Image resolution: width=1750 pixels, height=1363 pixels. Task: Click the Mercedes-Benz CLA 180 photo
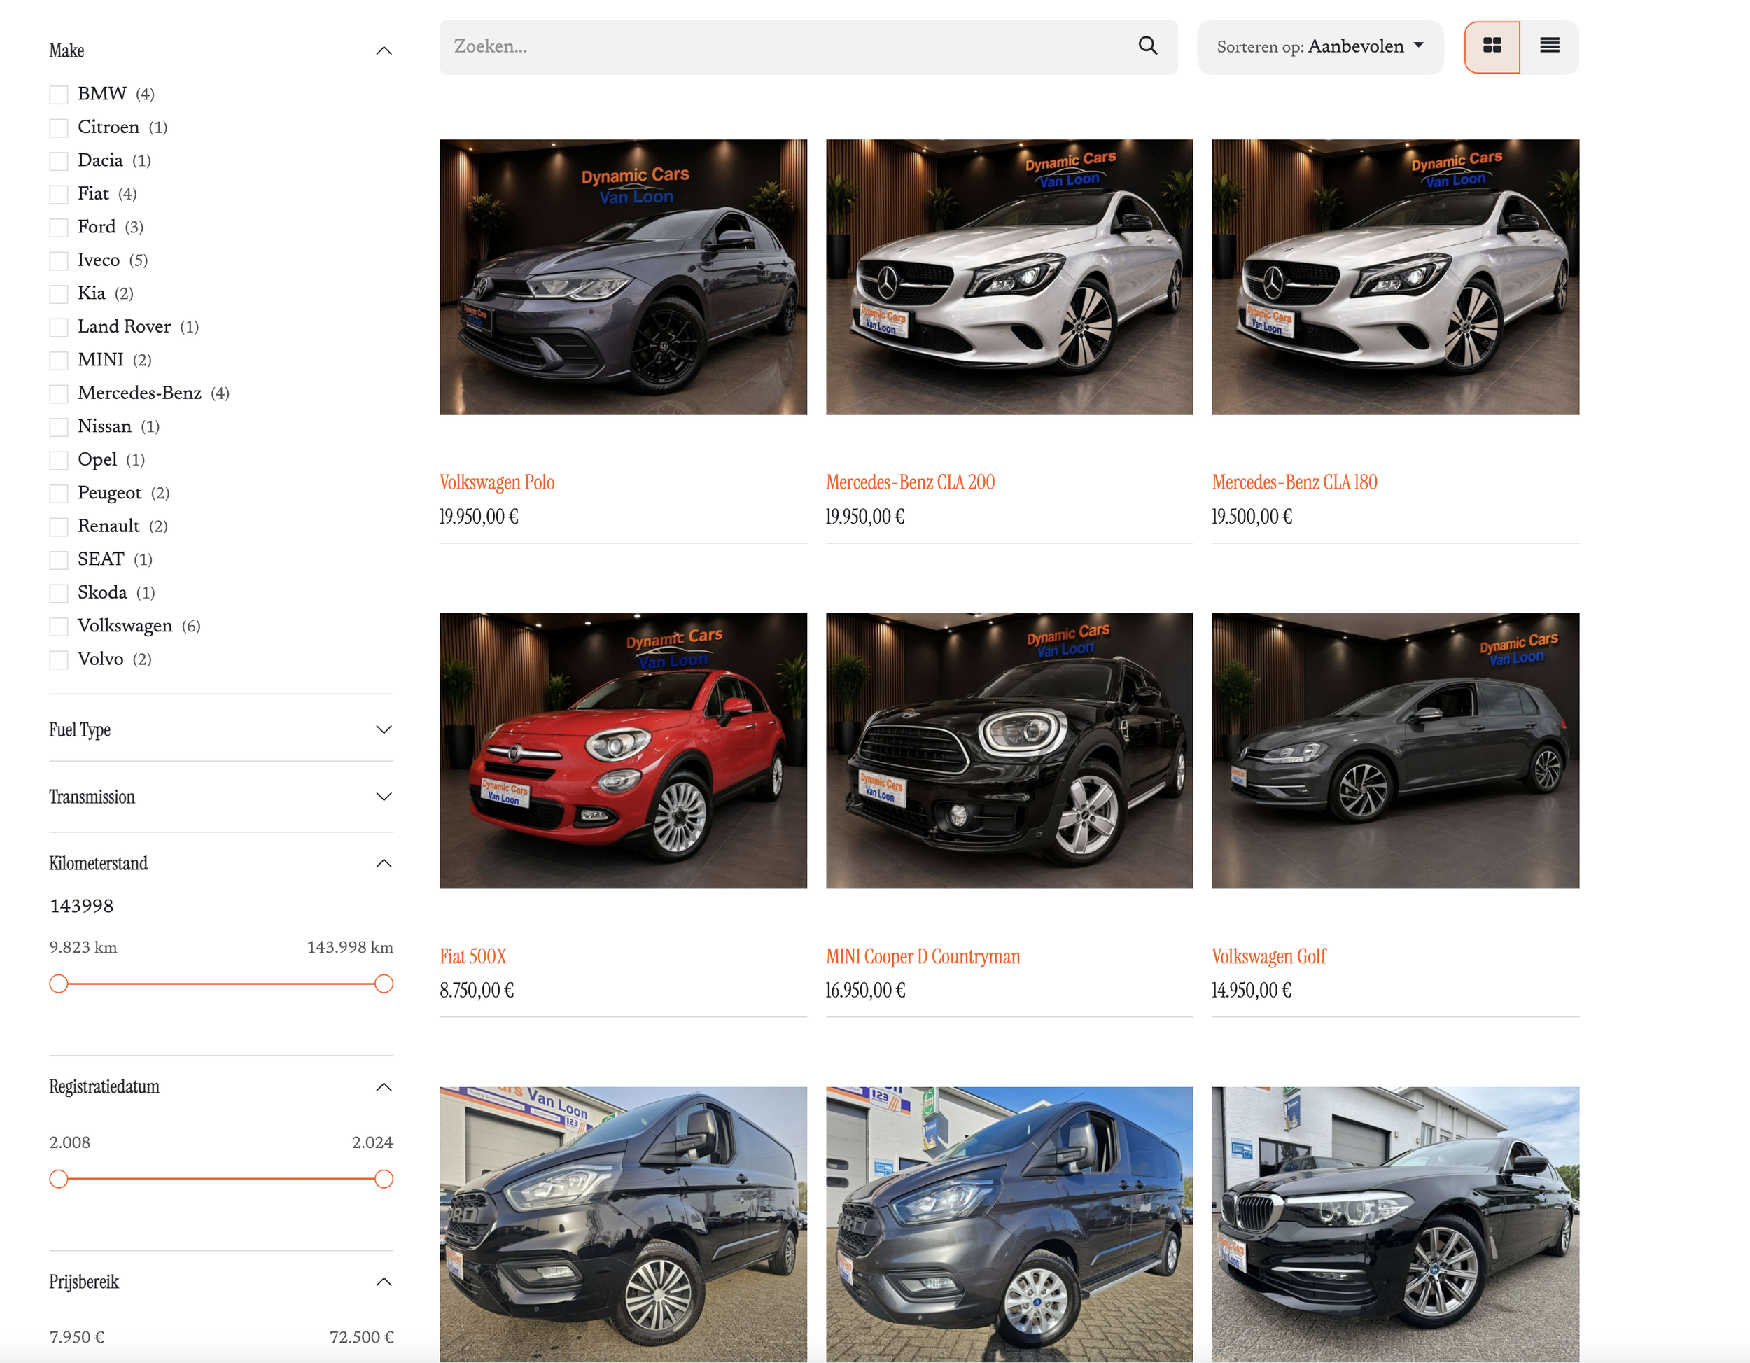click(1396, 277)
